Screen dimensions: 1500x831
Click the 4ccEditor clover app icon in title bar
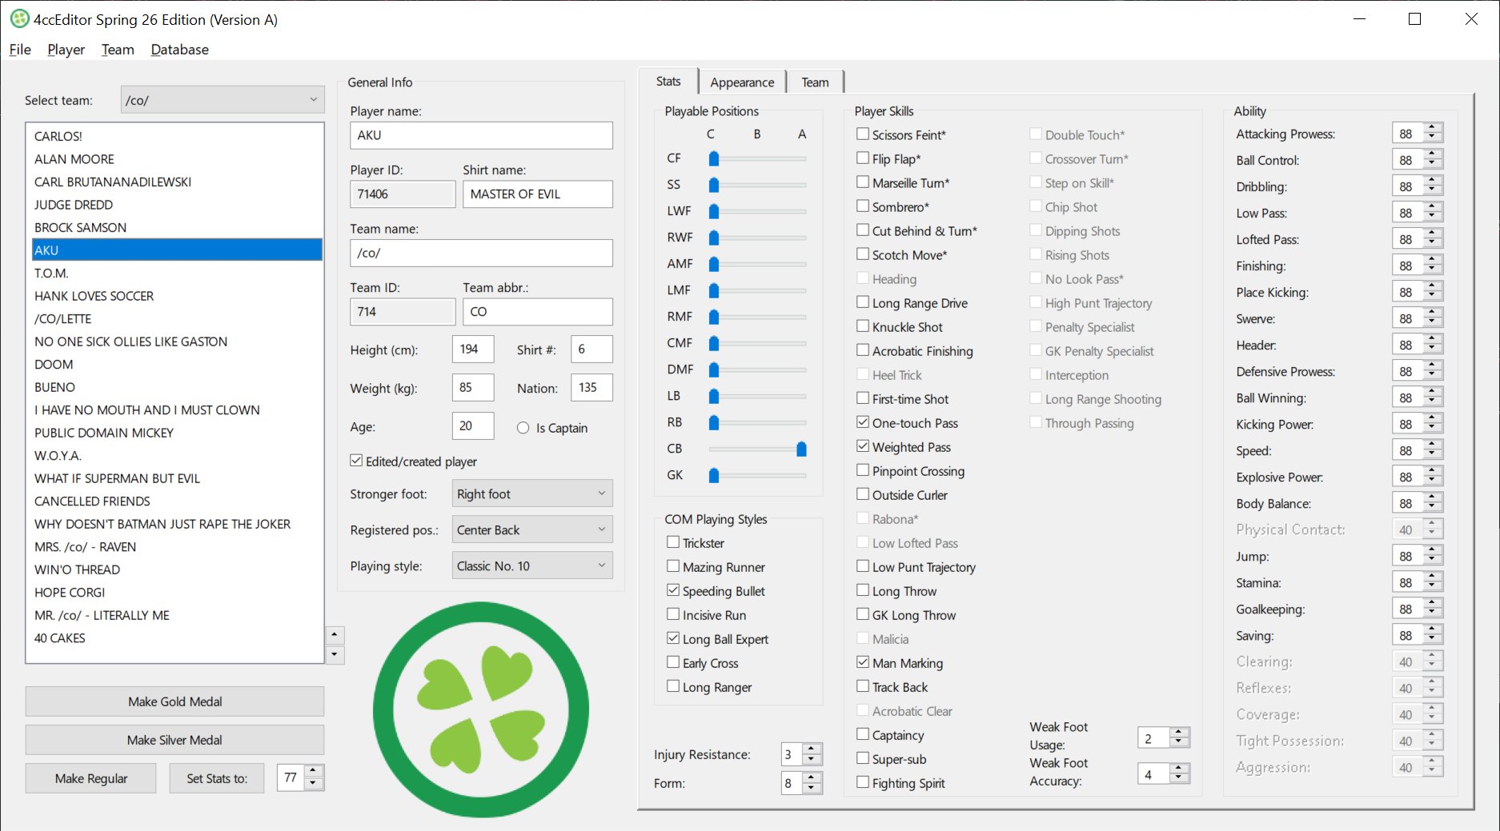(x=19, y=19)
